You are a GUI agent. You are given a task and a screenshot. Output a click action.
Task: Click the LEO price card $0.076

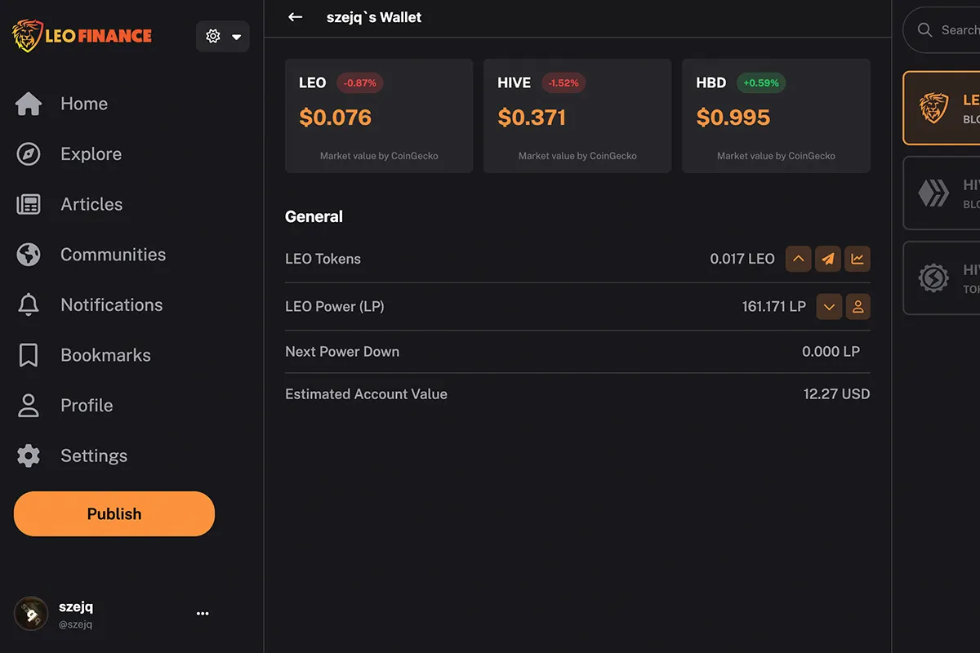(379, 116)
